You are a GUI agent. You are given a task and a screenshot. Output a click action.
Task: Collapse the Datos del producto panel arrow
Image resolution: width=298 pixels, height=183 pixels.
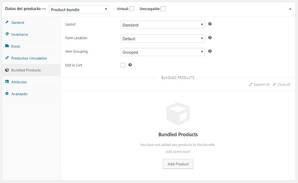tap(290, 9)
